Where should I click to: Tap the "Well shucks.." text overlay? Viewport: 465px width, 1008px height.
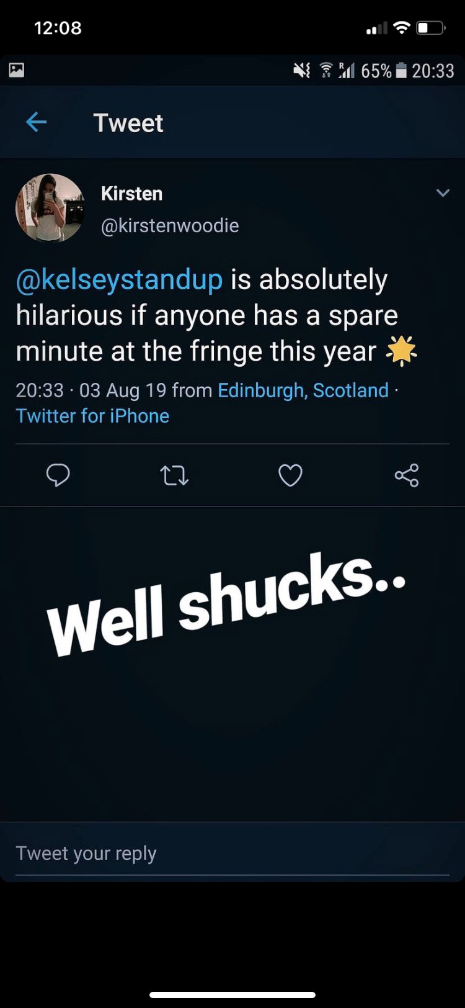226,603
